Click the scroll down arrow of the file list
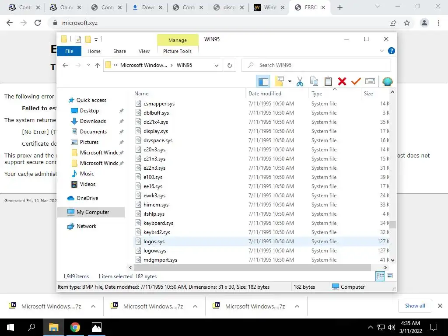This screenshot has width=448, height=336. point(392,260)
